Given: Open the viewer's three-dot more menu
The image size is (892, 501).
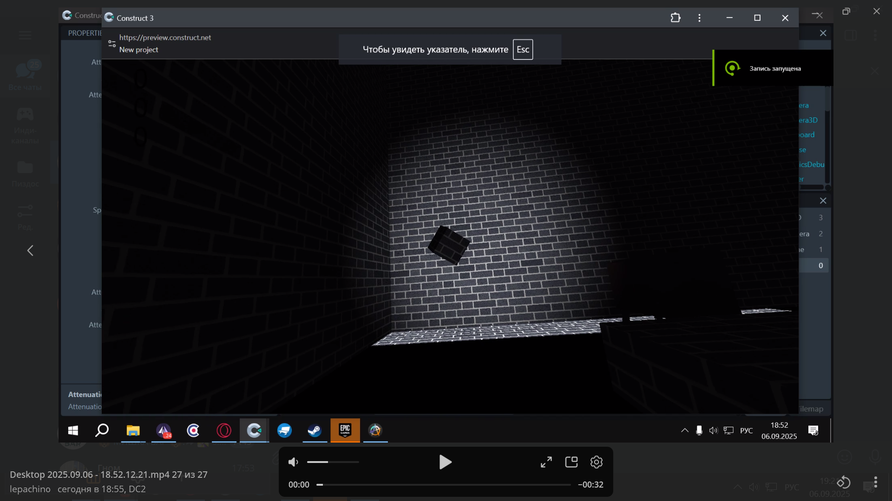Looking at the screenshot, I should (x=875, y=482).
